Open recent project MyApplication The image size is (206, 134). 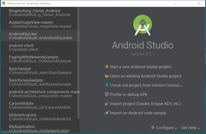click(x=39, y=128)
